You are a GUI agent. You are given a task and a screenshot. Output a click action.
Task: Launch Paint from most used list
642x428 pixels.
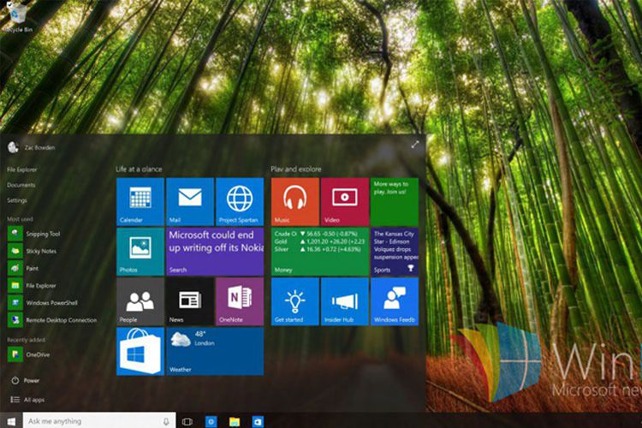click(23, 268)
